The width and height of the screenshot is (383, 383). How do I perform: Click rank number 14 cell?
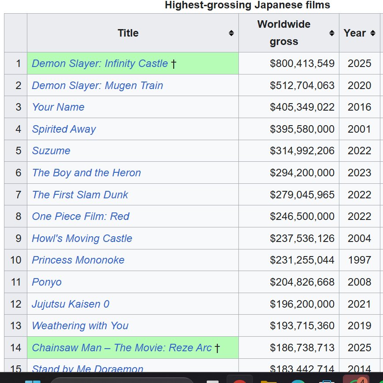tap(15, 348)
